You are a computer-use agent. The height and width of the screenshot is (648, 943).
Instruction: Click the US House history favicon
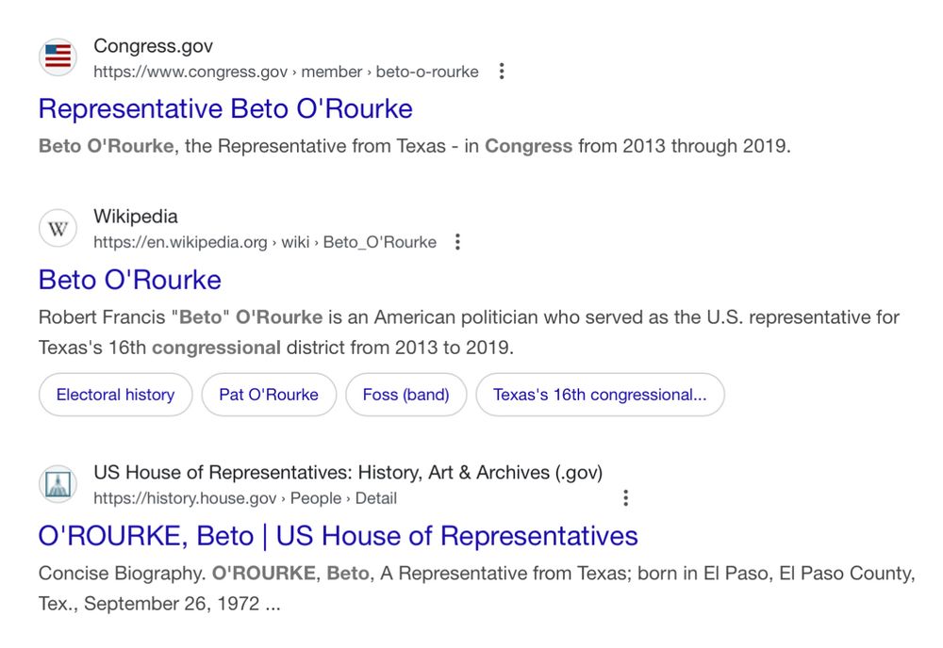click(58, 484)
